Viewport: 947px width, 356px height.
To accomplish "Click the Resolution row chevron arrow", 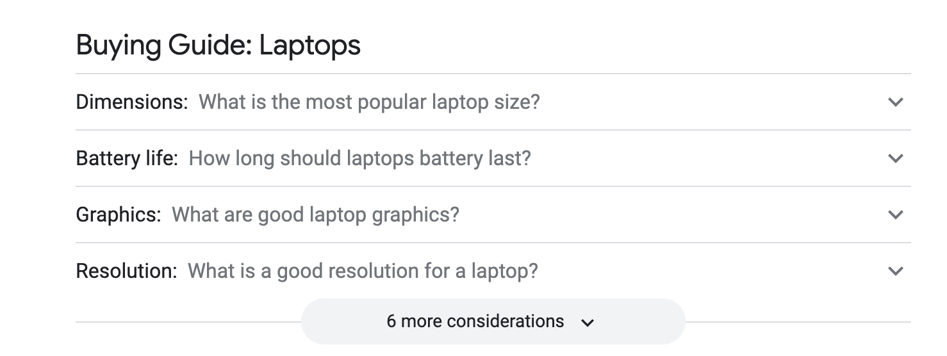I will coord(896,271).
